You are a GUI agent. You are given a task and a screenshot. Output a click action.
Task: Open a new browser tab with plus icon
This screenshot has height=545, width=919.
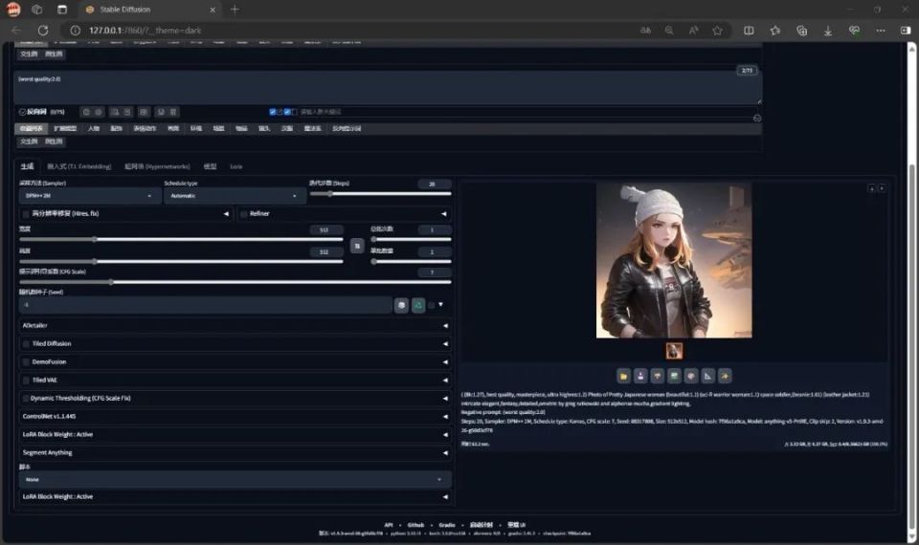235,10
